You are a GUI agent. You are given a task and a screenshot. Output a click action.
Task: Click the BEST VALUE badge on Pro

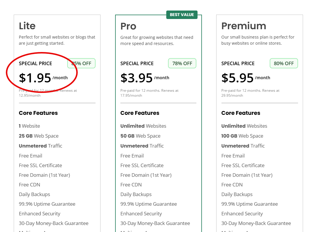[x=182, y=15]
